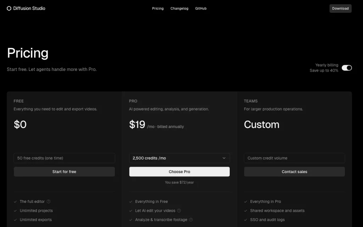Click the checkmark next to The full editor
The image size is (363, 227).
click(x=15, y=201)
